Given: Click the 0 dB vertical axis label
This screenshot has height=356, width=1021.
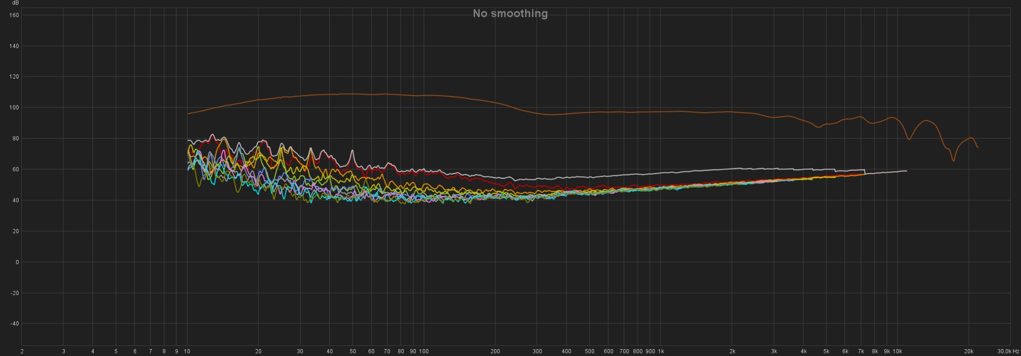Looking at the screenshot, I should [17, 262].
